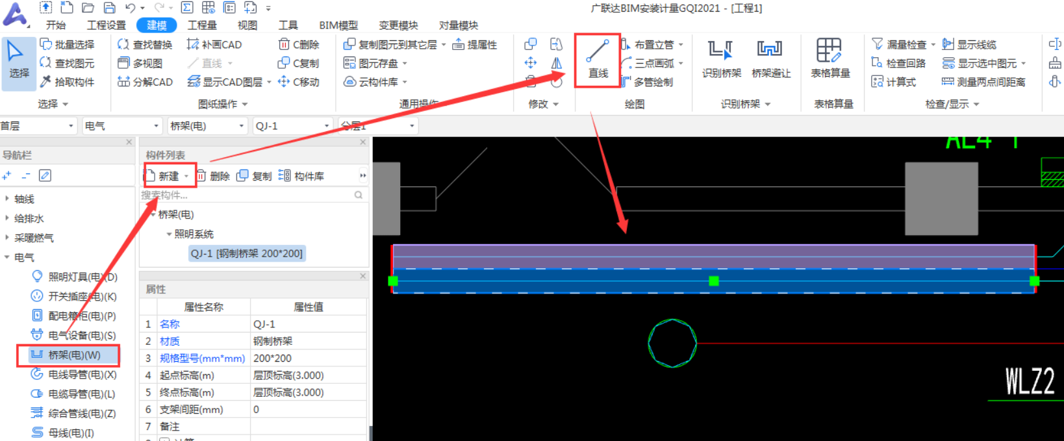Click the move icon in 修改 group

click(531, 63)
